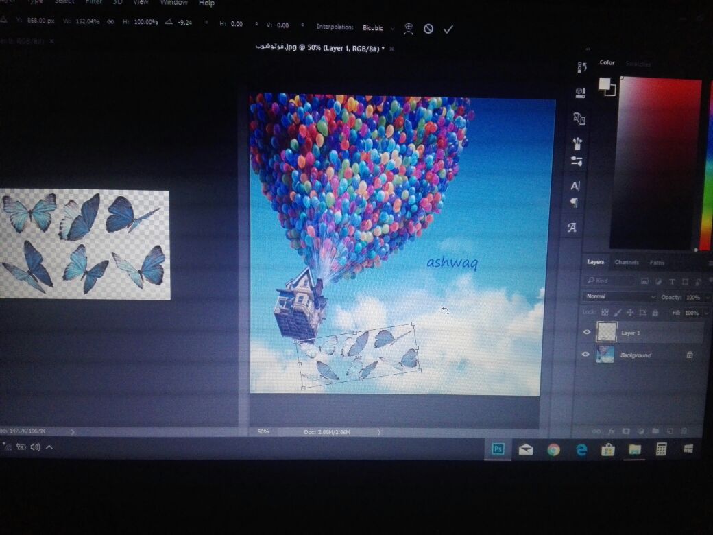Open the Help menu

(206, 3)
